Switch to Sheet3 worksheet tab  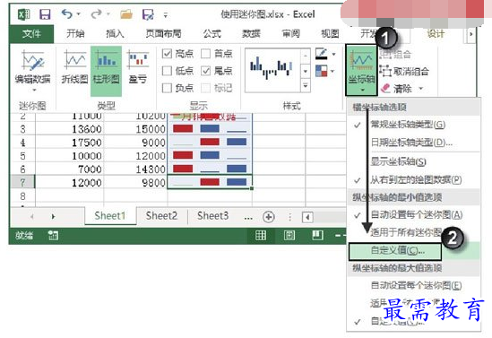click(213, 216)
